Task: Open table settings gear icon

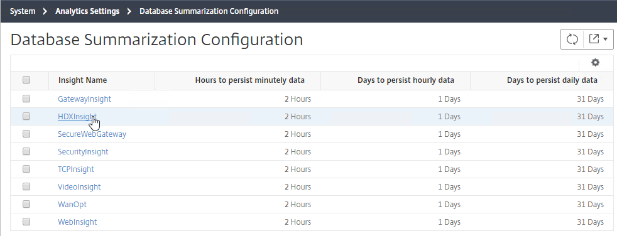Action: (x=596, y=63)
